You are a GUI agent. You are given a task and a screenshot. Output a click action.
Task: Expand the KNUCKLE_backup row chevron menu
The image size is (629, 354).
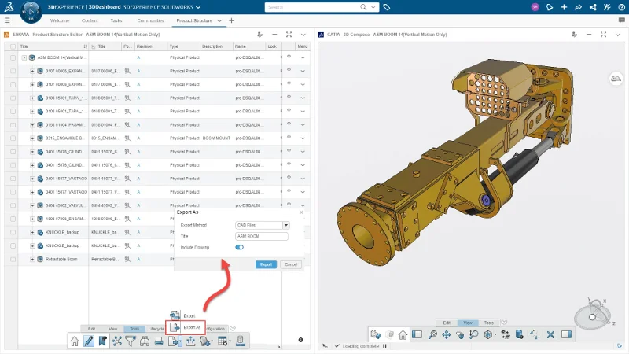coord(303,231)
